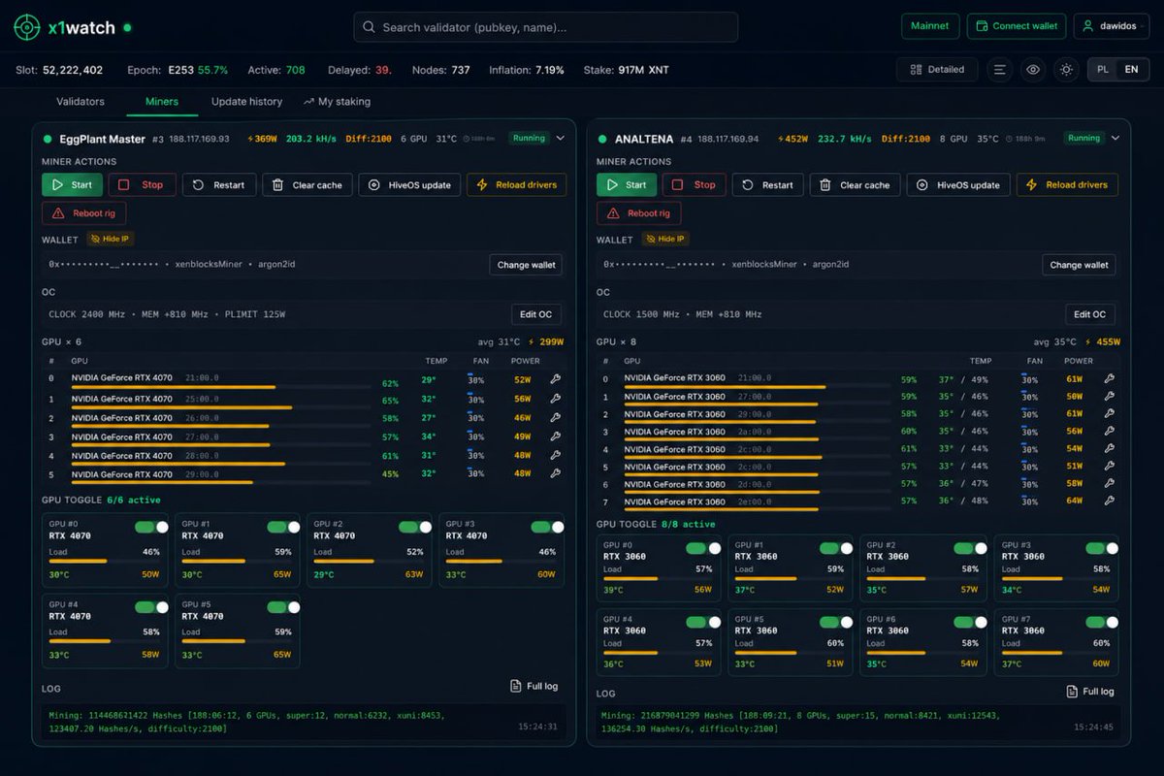Open wrench settings for EggPlant GPU 0
This screenshot has height=776, width=1164.
[x=556, y=380]
